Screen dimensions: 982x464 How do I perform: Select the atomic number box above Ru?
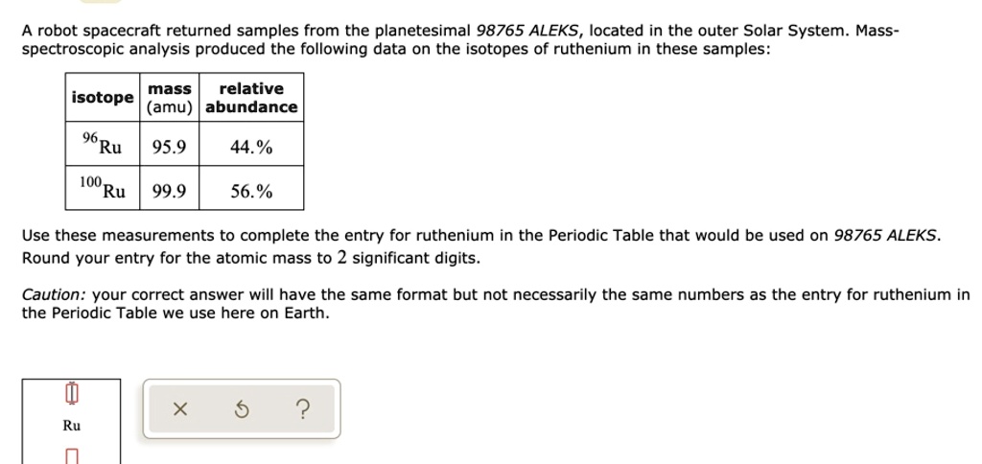(71, 394)
